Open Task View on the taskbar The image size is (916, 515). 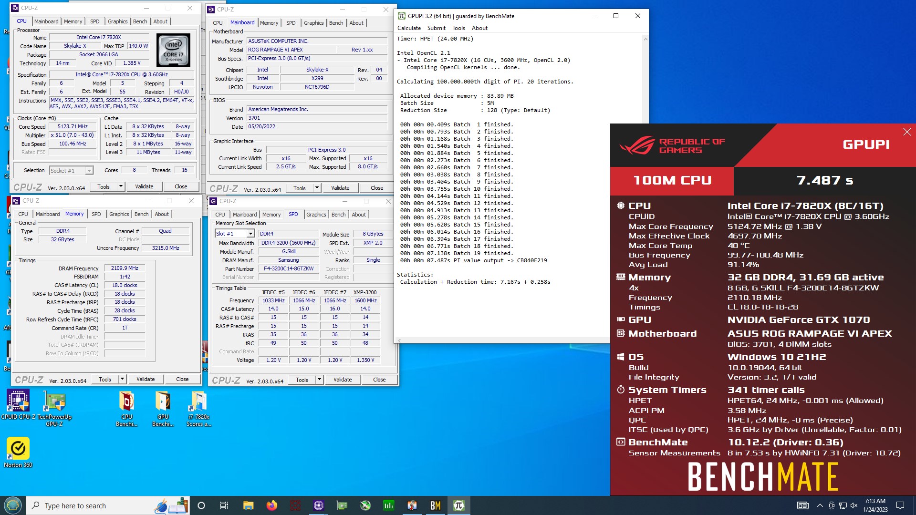coord(224,505)
